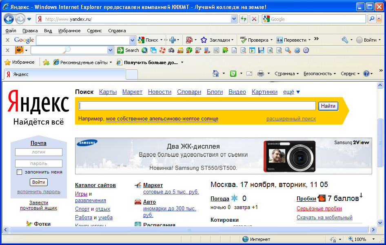Click the Read mail envelope icon
Image resolution: width=386 pixels, height=245 pixels.
tap(249, 73)
